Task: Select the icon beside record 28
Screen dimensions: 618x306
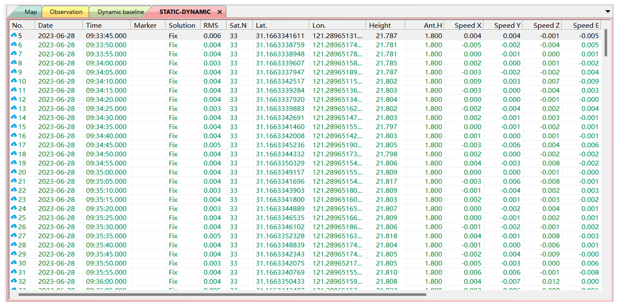Action: point(14,245)
